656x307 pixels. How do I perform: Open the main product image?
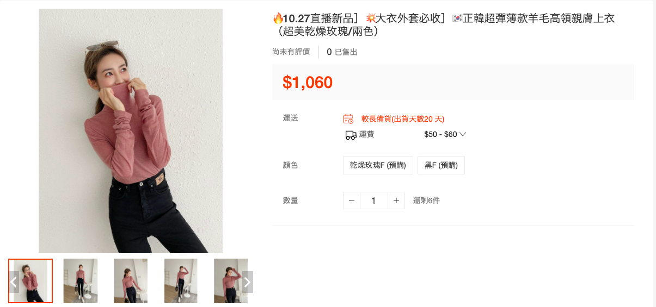coord(131,131)
